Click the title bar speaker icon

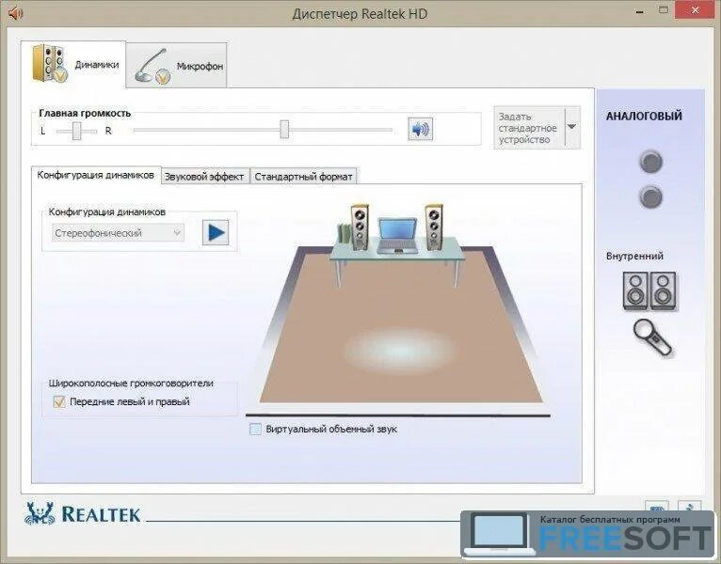coord(16,13)
